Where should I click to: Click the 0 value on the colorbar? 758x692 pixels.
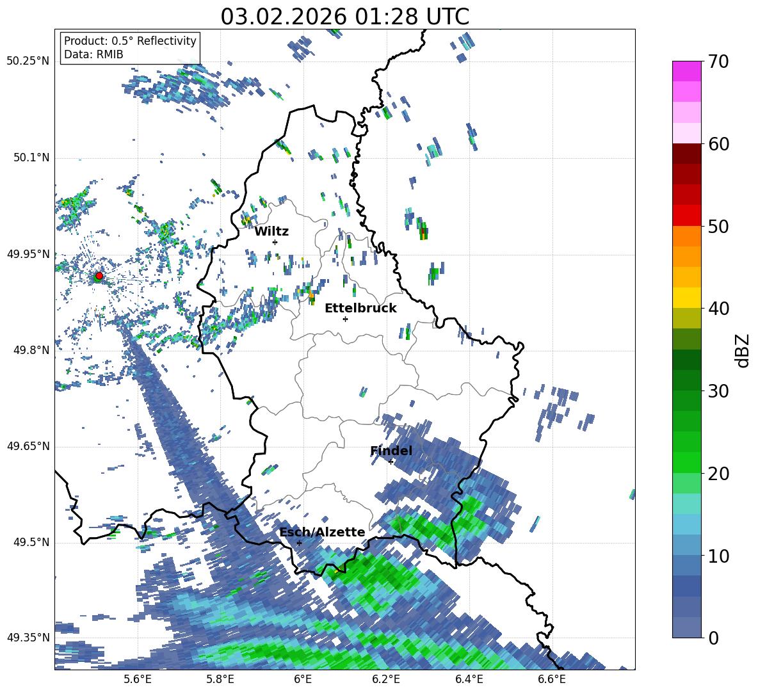(713, 638)
